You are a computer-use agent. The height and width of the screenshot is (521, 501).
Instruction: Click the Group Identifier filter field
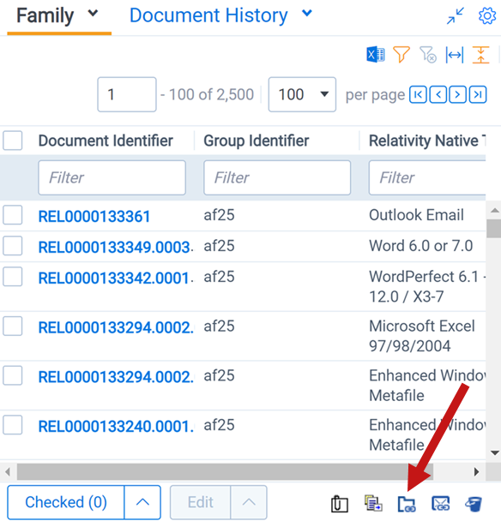click(x=277, y=177)
